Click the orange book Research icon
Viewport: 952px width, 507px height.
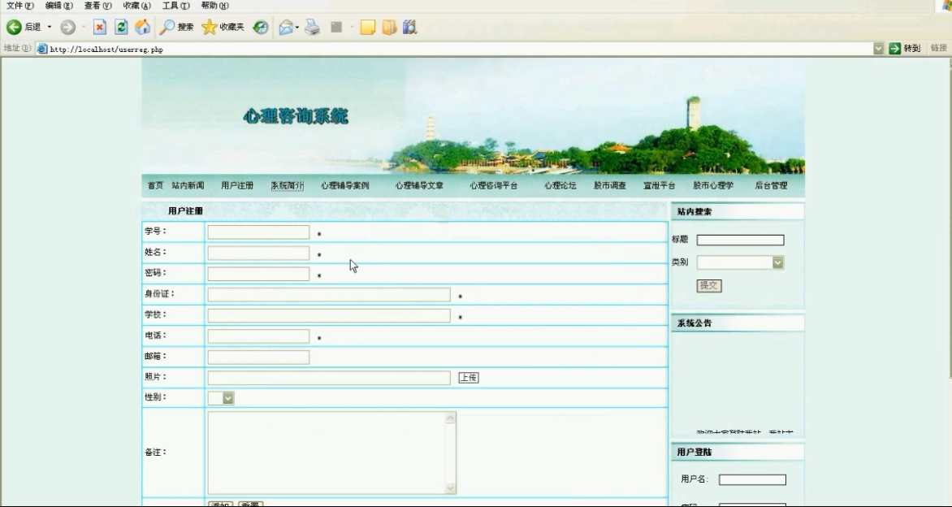click(x=389, y=27)
